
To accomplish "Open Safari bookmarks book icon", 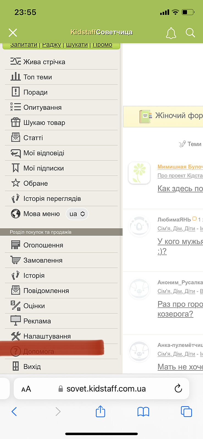I will pyautogui.click(x=143, y=411).
